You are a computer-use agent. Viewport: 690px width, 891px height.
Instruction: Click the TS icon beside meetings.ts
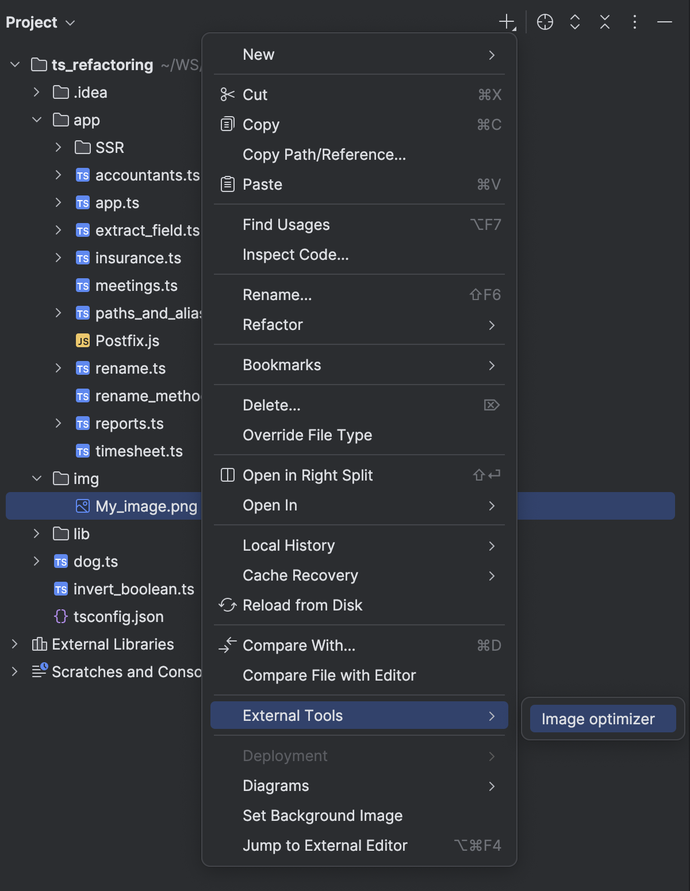[x=82, y=285]
